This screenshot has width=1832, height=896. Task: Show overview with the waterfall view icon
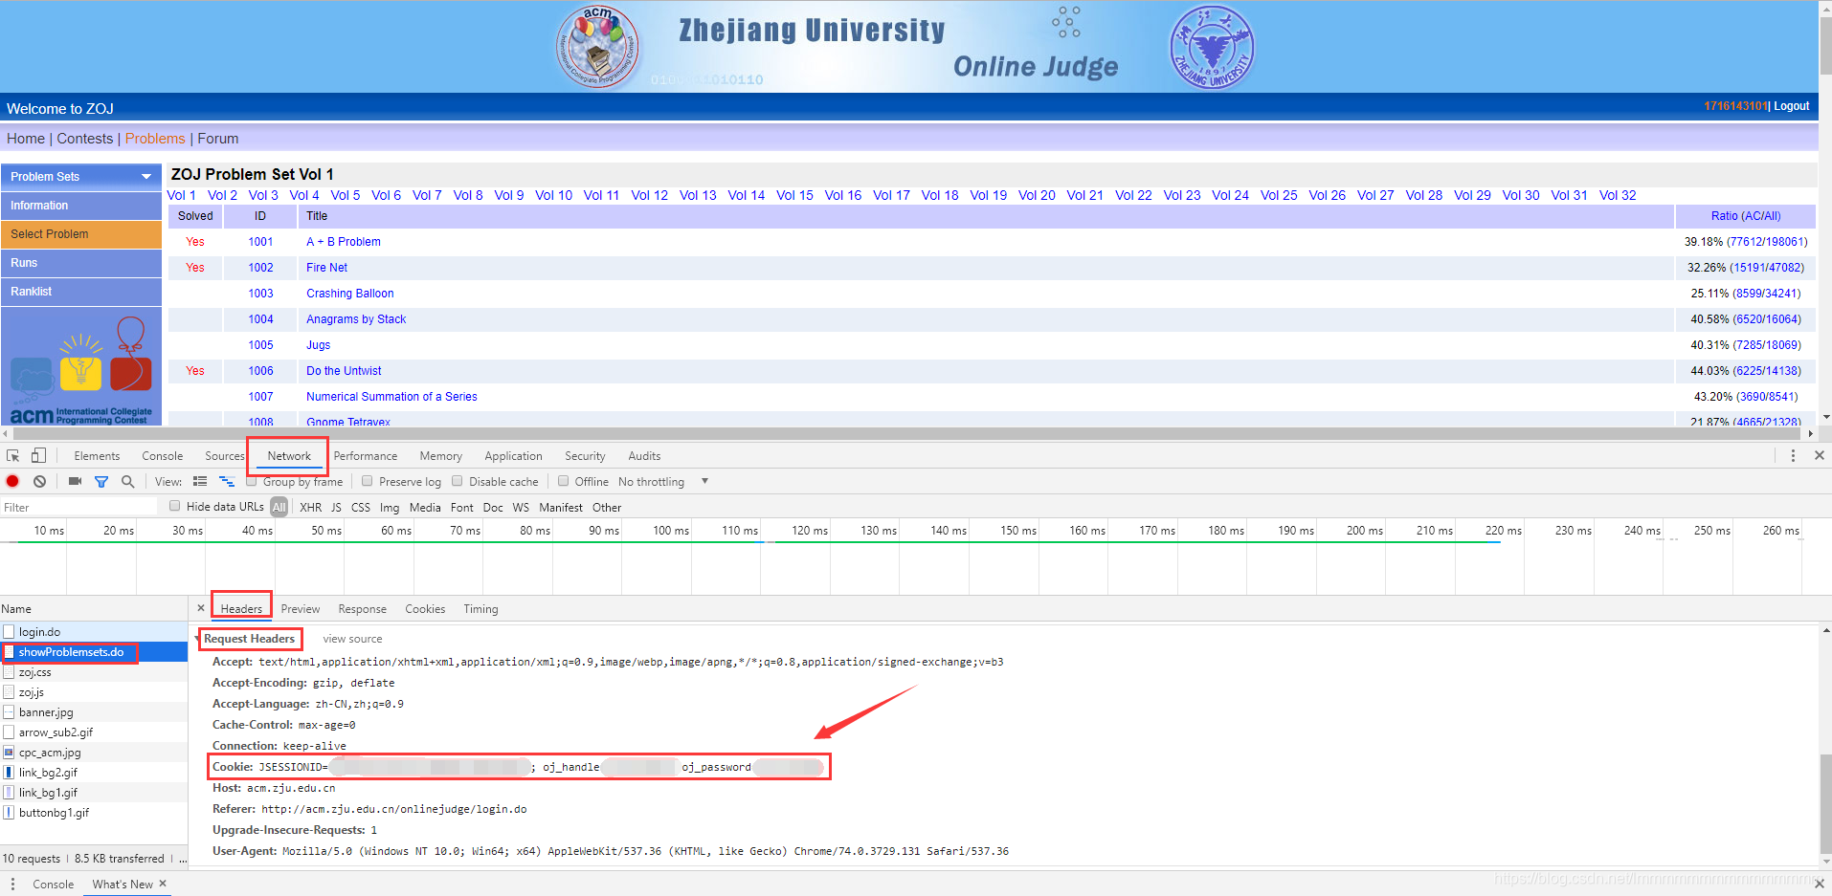[227, 481]
